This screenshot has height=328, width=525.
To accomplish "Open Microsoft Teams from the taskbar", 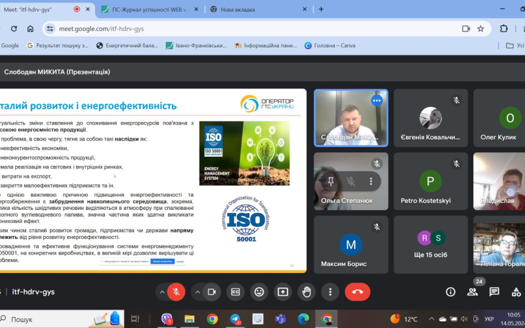I will [x=281, y=319].
